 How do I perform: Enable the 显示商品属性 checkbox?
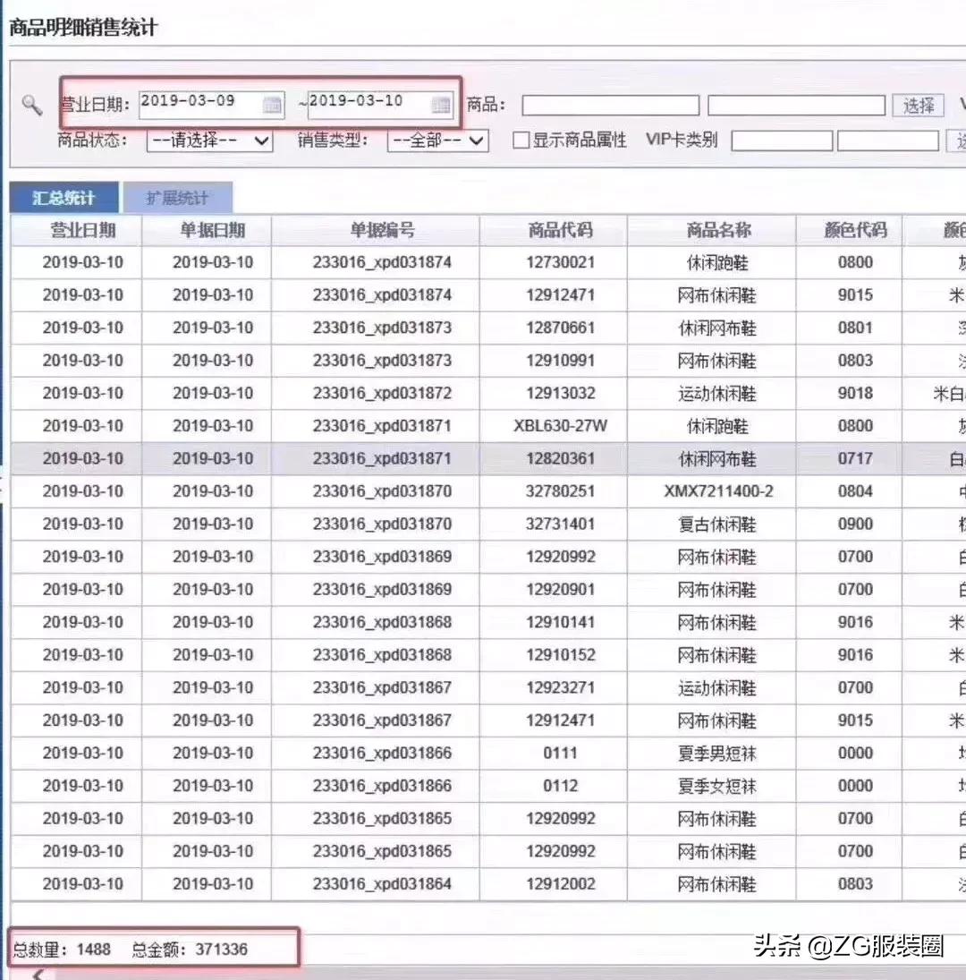(x=520, y=141)
